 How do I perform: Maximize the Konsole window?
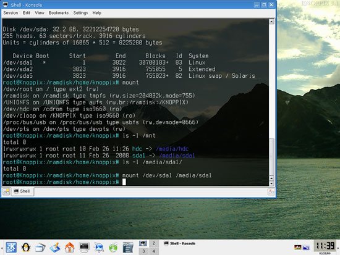pos(264,5)
